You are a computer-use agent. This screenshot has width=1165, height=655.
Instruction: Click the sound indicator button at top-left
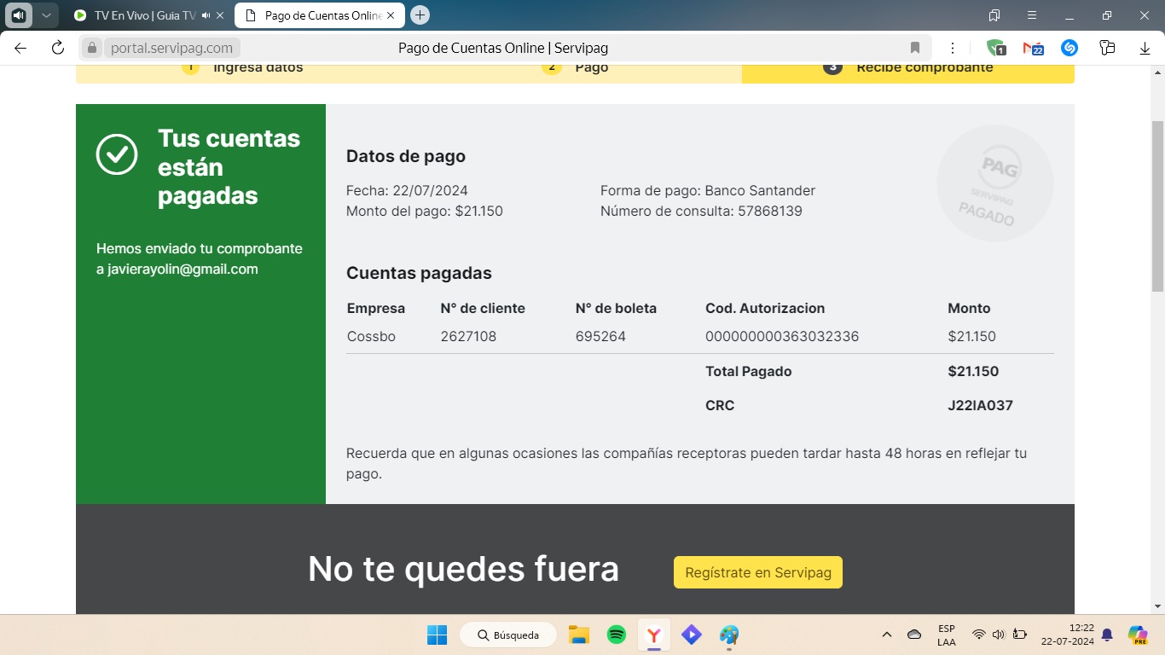19,15
